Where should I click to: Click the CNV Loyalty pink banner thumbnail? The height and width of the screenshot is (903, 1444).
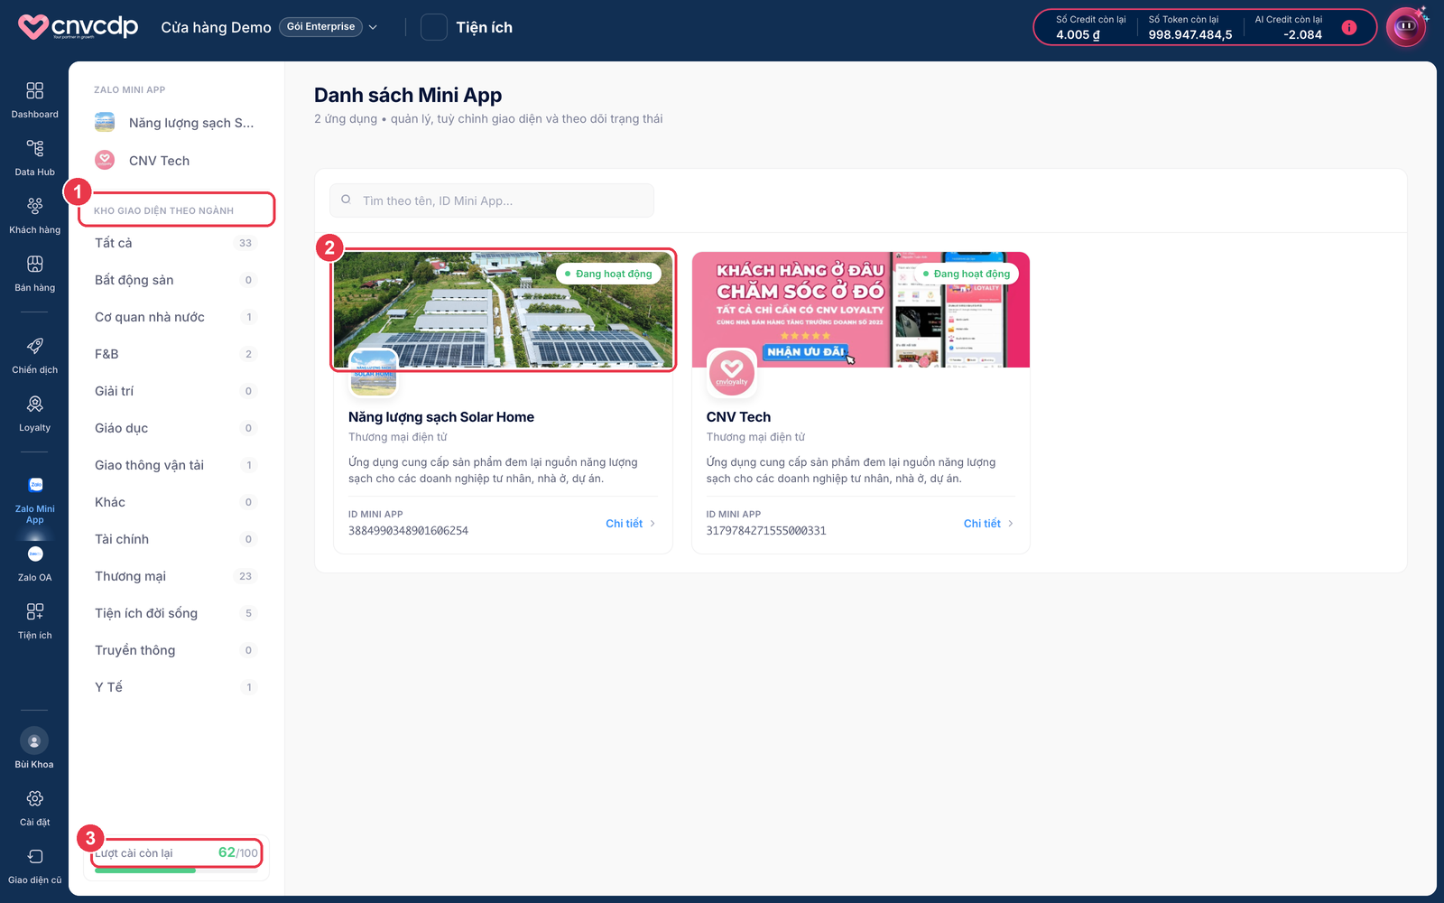coord(861,310)
